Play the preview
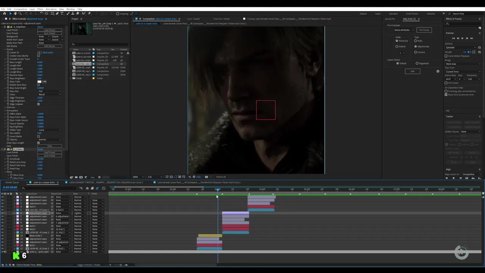The width and height of the screenshot is (485, 273). (462, 38)
